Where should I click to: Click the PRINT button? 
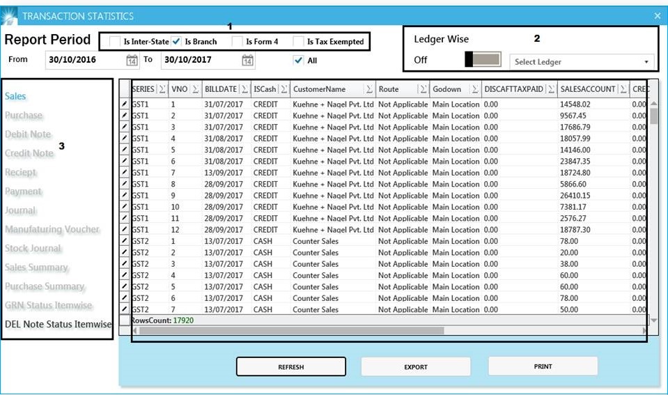pos(543,366)
